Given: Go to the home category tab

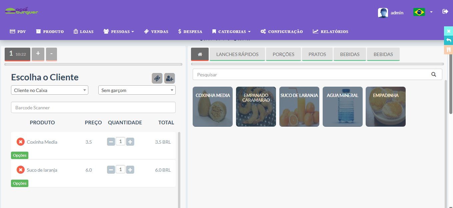Looking at the screenshot, I should (200, 54).
